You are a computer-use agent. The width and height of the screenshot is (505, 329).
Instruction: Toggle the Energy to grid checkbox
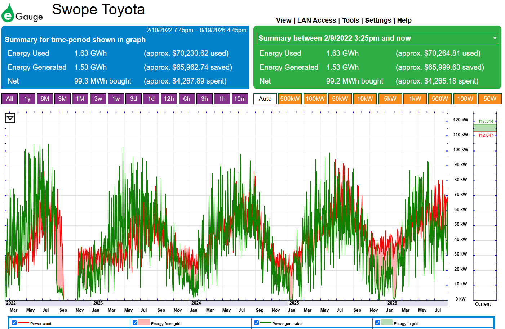coord(378,323)
